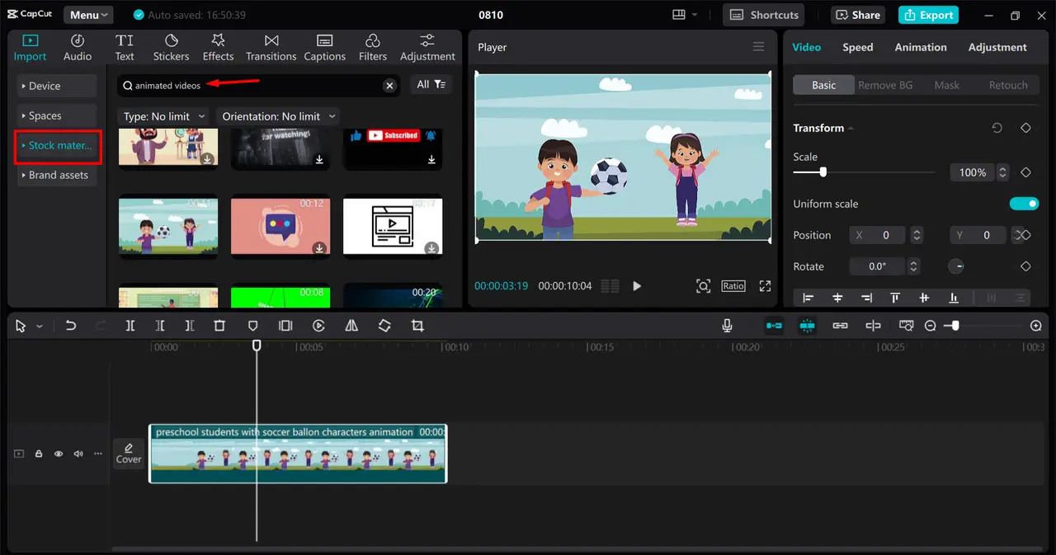Toggle the keyframe diamond next to Scale
1056x555 pixels.
click(1025, 172)
